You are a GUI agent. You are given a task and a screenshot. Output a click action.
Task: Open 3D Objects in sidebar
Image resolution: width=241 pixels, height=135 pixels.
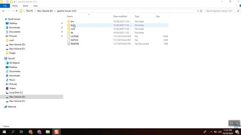(14, 63)
